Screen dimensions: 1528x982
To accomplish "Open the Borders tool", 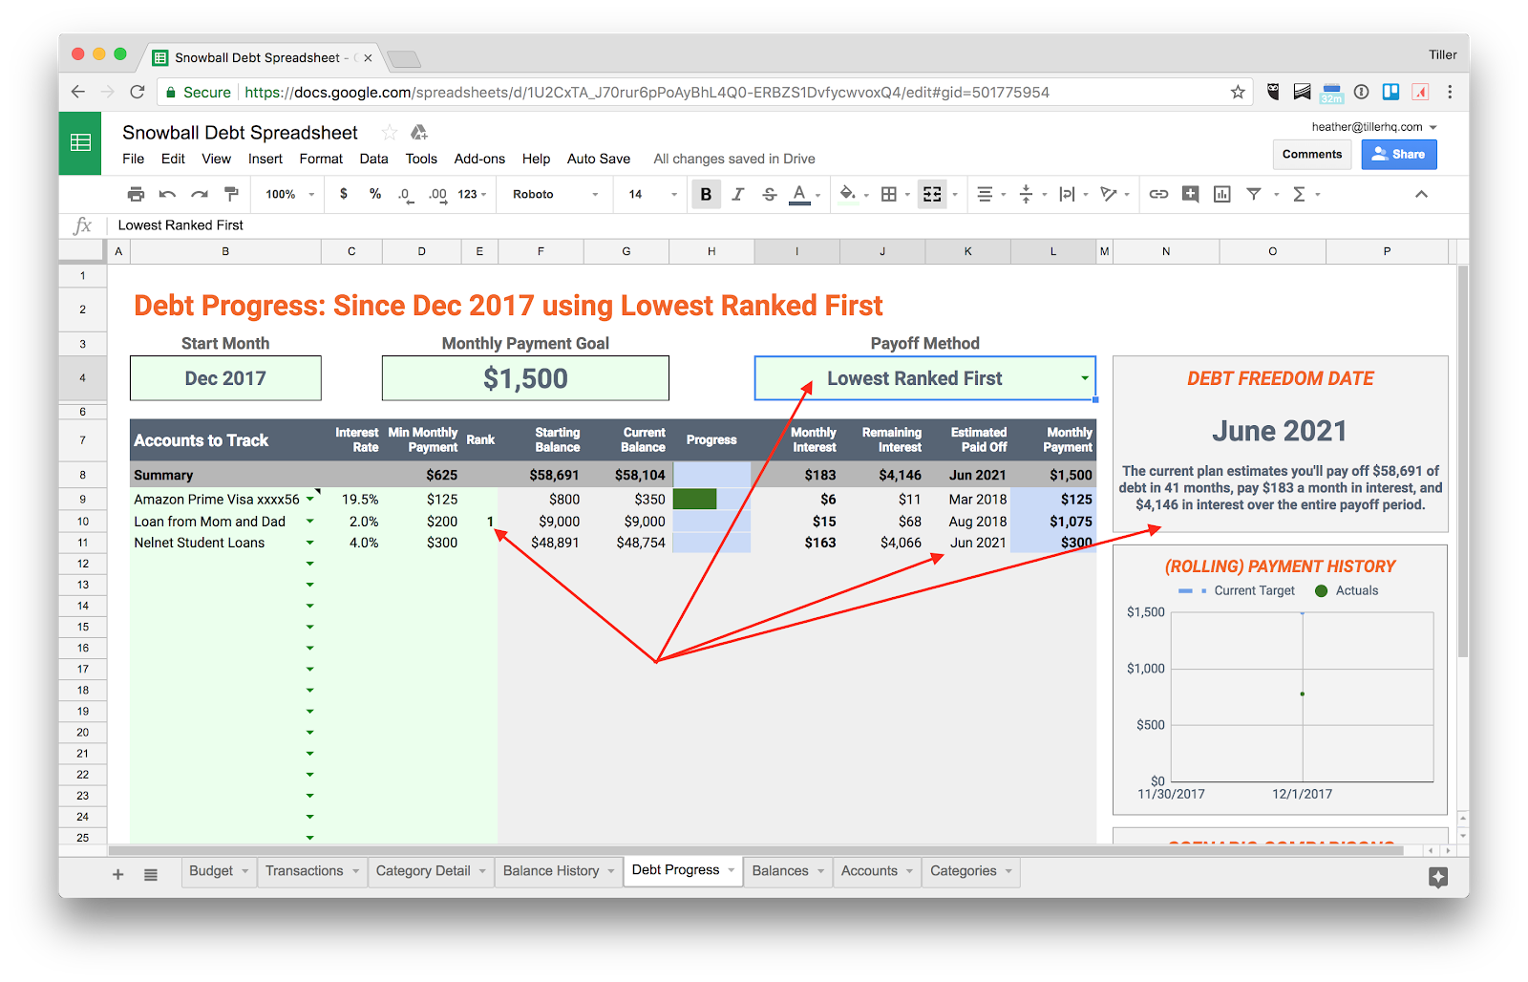I will tap(889, 194).
